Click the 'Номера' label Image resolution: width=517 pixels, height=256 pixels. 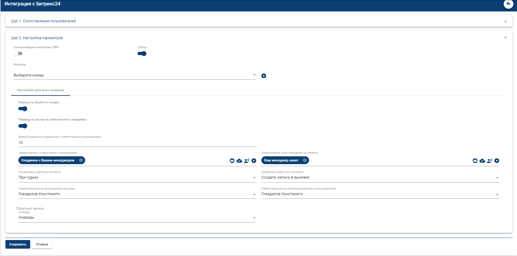(20, 64)
